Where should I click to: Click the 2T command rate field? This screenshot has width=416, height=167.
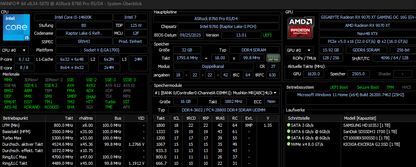click(x=273, y=66)
